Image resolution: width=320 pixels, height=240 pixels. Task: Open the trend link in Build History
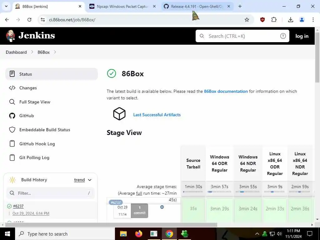(x=79, y=180)
